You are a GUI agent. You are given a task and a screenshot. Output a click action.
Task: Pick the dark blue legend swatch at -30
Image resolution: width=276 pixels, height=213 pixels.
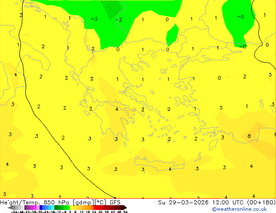pos(41,207)
